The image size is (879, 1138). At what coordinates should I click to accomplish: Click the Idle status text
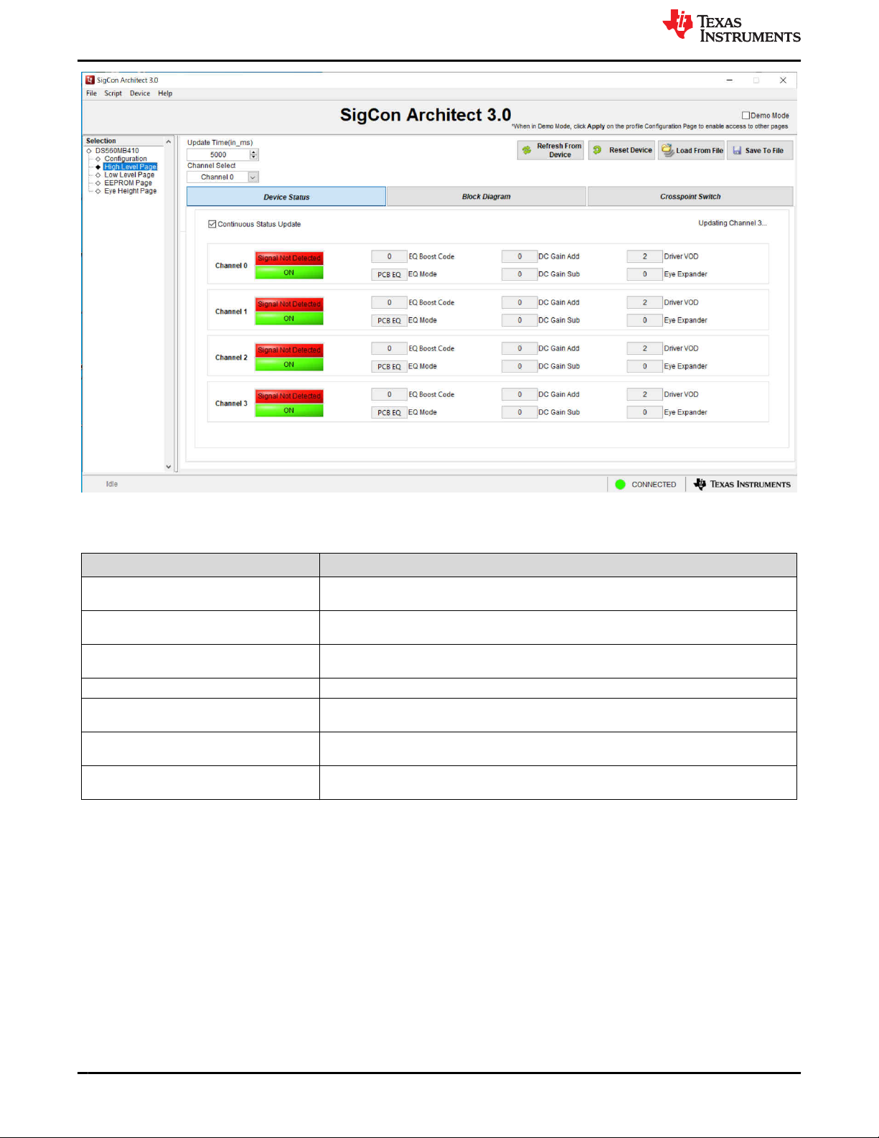tap(112, 484)
